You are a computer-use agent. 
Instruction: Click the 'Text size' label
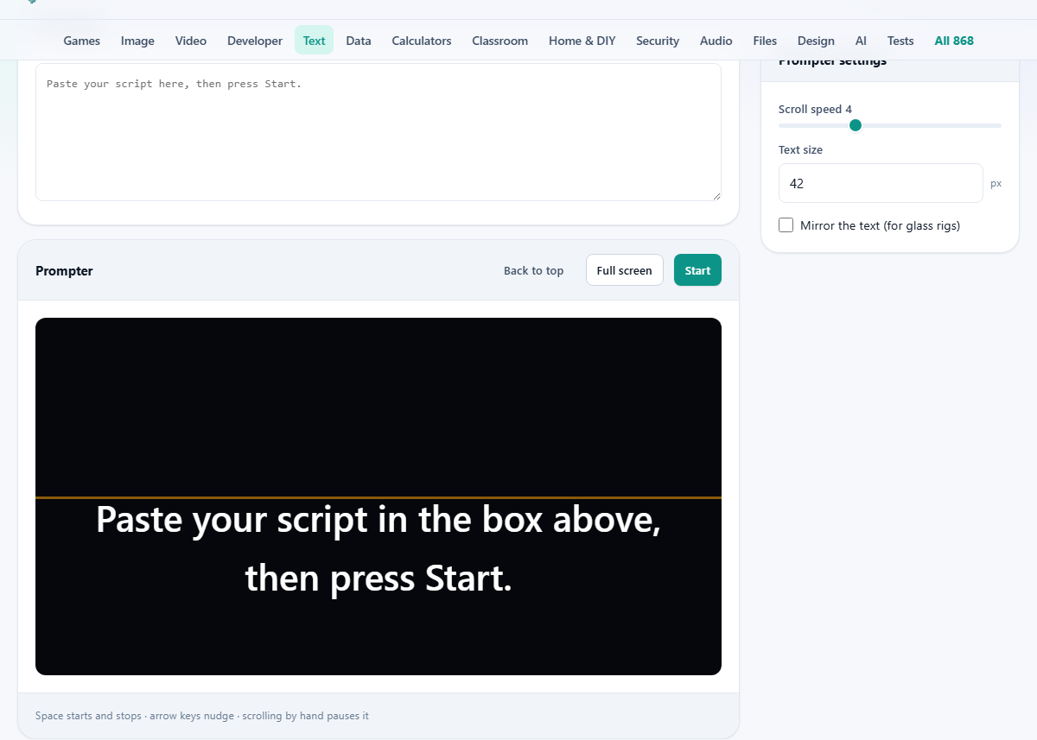800,149
